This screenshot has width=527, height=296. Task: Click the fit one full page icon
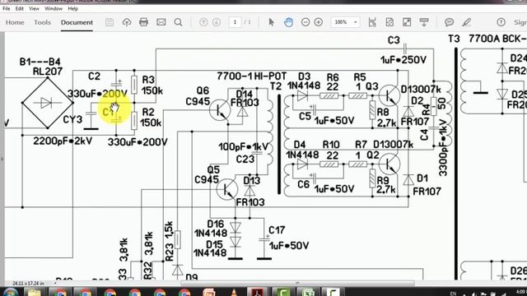coord(389,22)
